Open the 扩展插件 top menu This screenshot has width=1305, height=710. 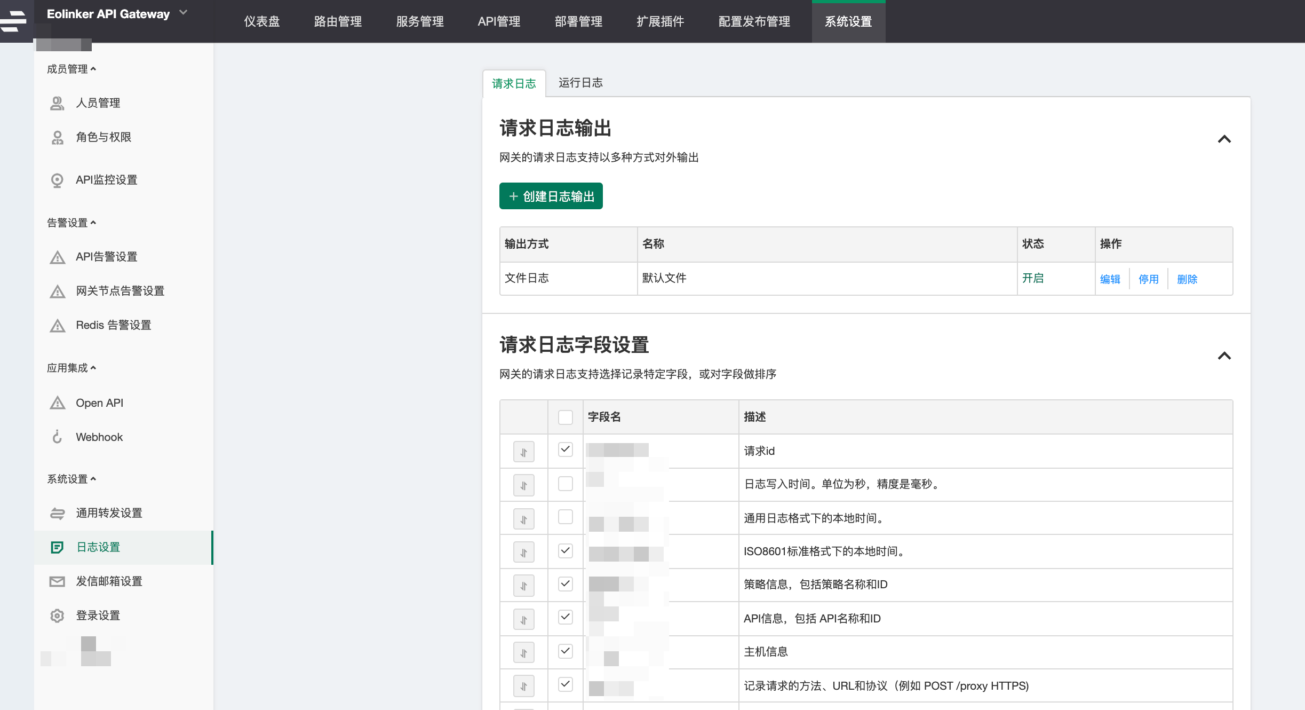pyautogui.click(x=660, y=21)
